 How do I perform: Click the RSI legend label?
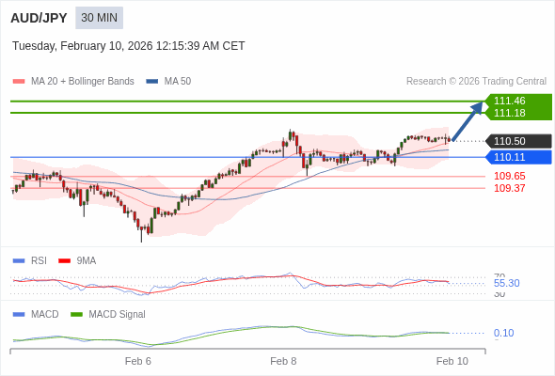pos(39,261)
